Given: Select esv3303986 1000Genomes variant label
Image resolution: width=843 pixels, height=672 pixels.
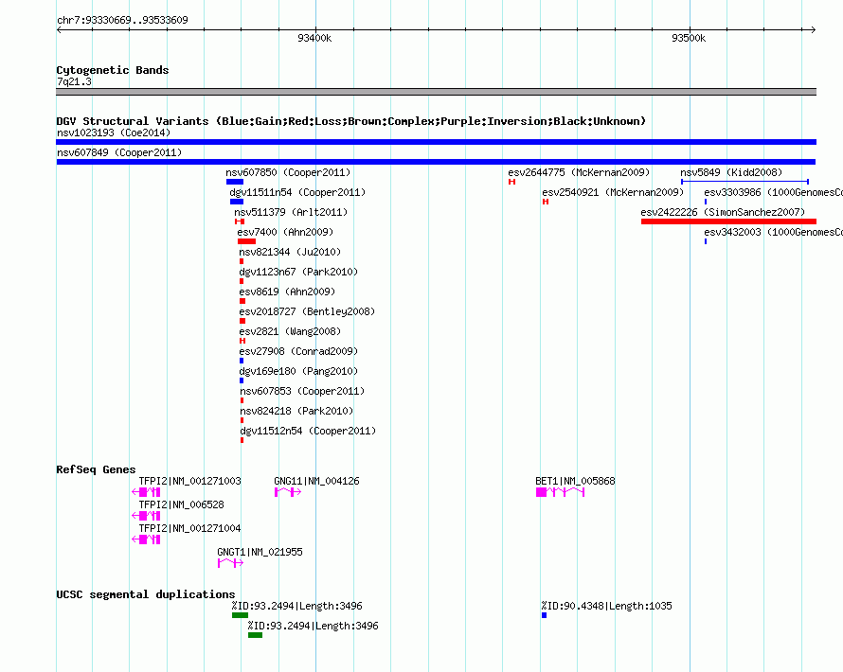Looking at the screenshot, I should 773,192.
